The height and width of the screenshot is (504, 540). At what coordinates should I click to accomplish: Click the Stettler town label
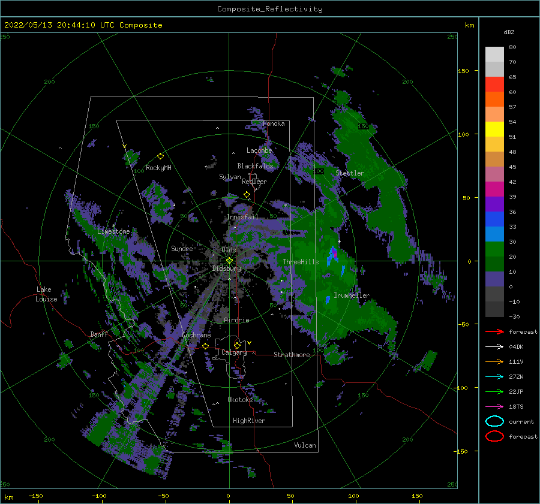[350, 173]
